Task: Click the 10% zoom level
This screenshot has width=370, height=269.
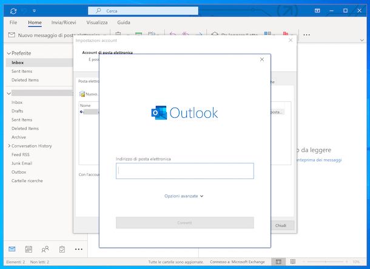Action: point(356,262)
